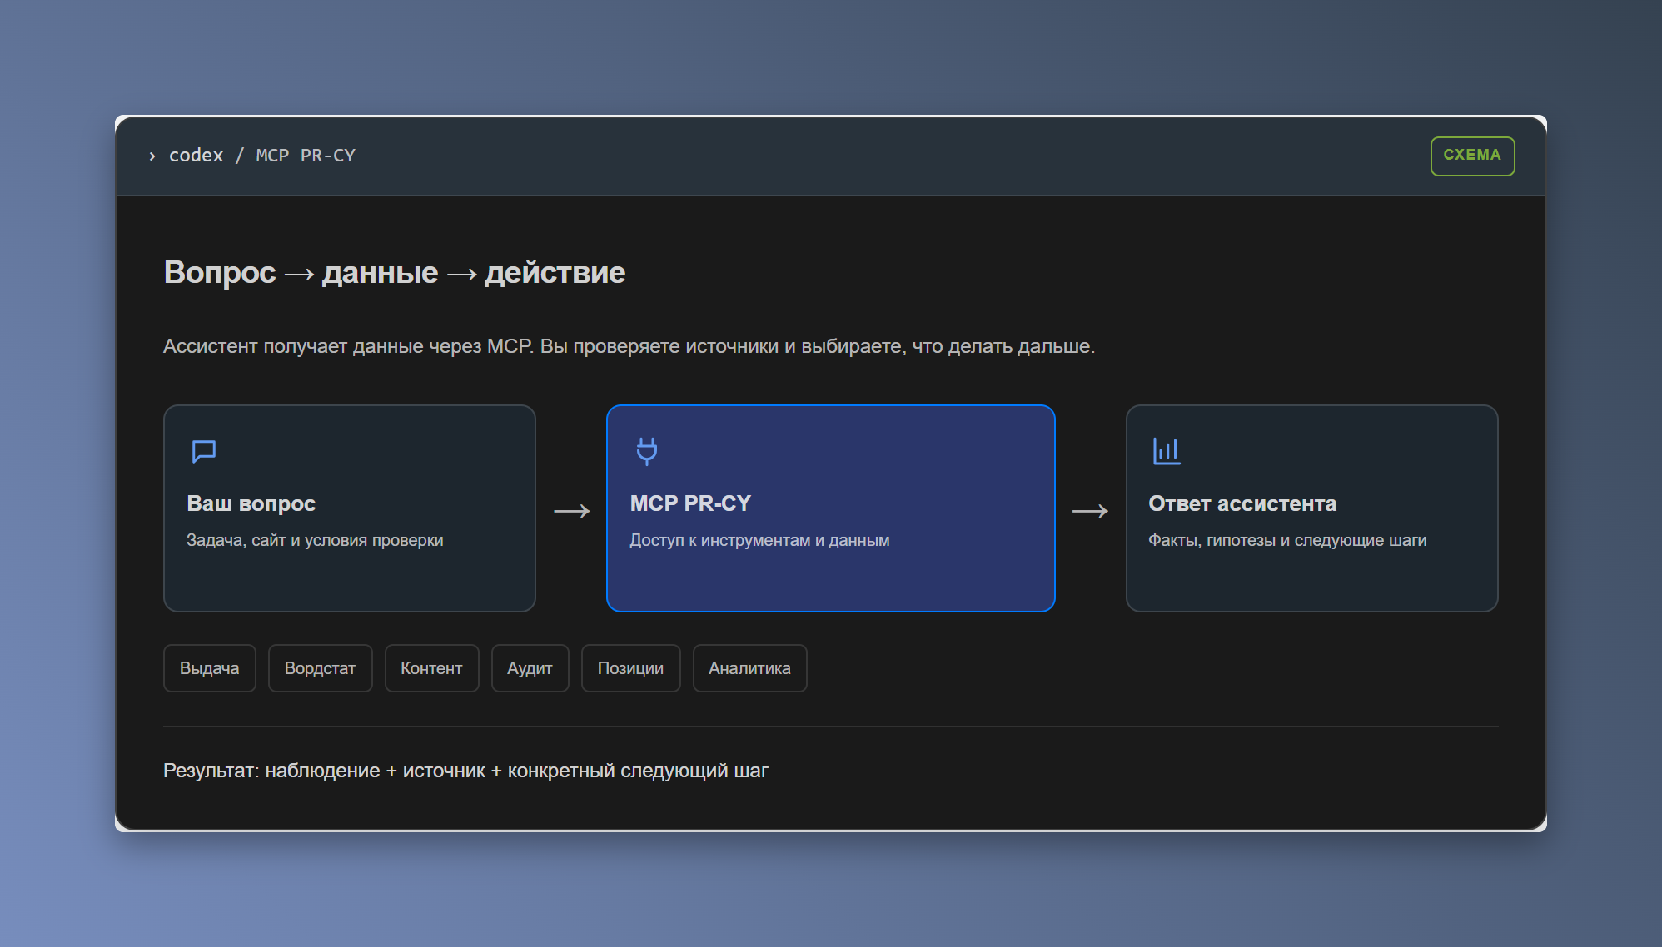Select the Выдача tag
The width and height of the screenshot is (1662, 947).
pos(210,668)
